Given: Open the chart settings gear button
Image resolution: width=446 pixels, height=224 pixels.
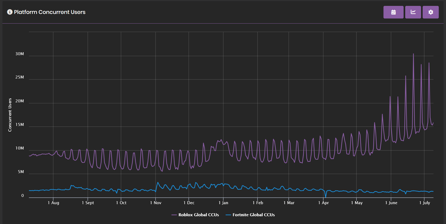Looking at the screenshot, I should coord(431,12).
